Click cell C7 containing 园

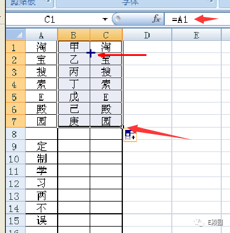(x=106, y=121)
